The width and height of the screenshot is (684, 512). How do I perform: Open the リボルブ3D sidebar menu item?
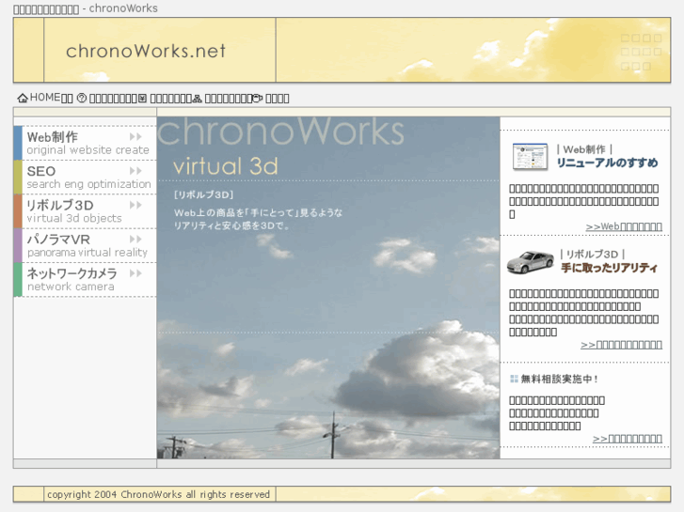click(x=85, y=211)
